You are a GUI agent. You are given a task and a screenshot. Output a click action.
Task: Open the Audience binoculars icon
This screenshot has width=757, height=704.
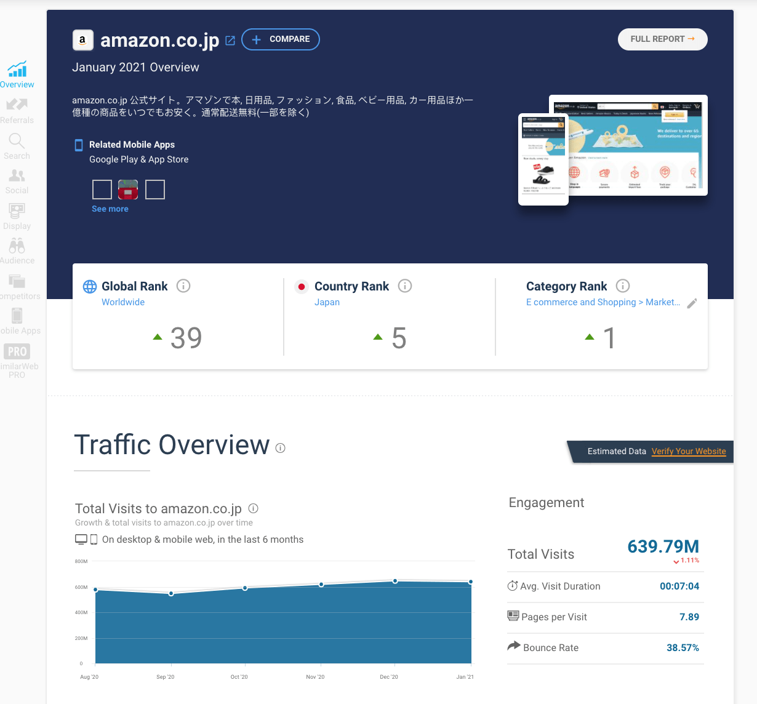click(17, 246)
